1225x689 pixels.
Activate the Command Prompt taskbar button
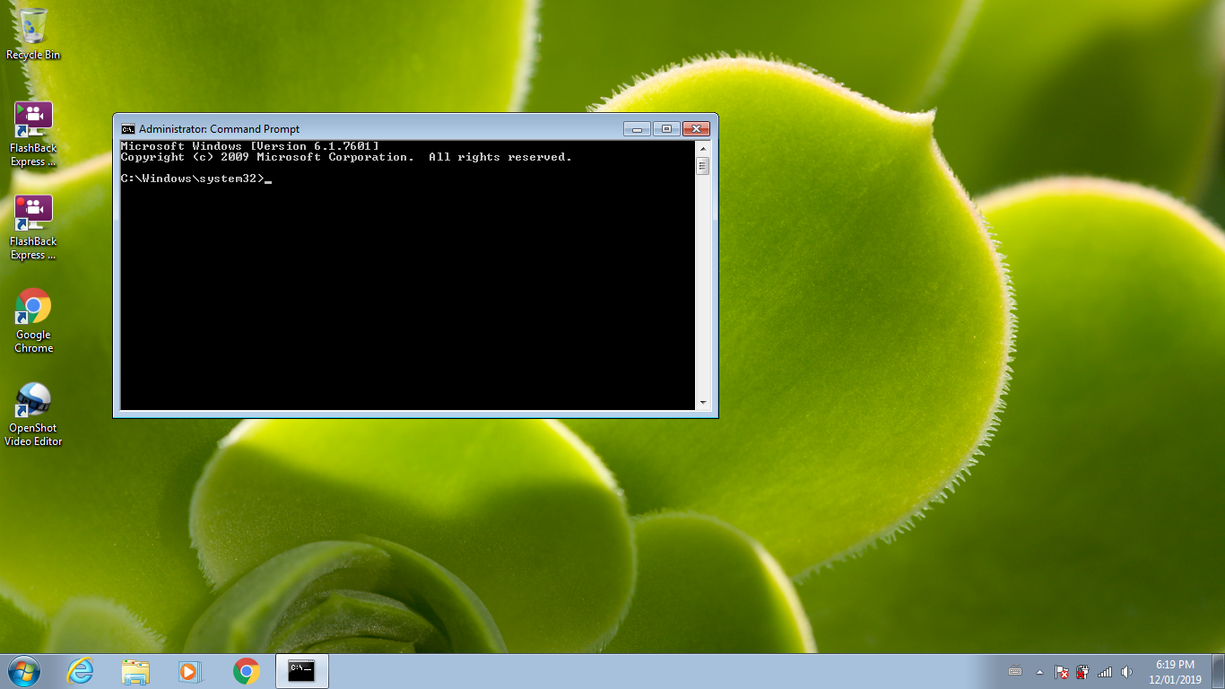(301, 670)
